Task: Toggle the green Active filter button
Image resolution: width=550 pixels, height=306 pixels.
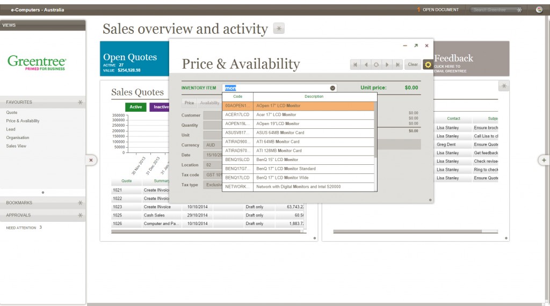Action: [136, 107]
